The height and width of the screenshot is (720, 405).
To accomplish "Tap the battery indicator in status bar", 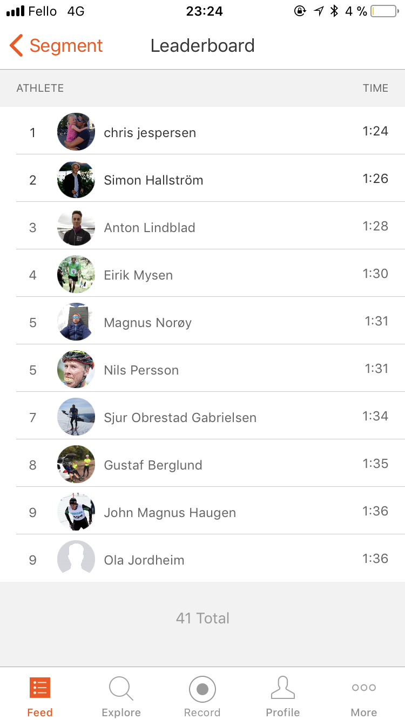I will [x=384, y=11].
